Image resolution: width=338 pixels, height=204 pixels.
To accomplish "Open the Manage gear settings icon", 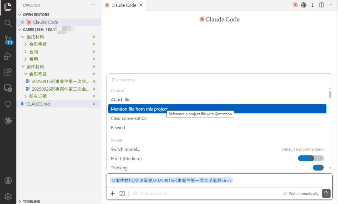I will [8, 197].
